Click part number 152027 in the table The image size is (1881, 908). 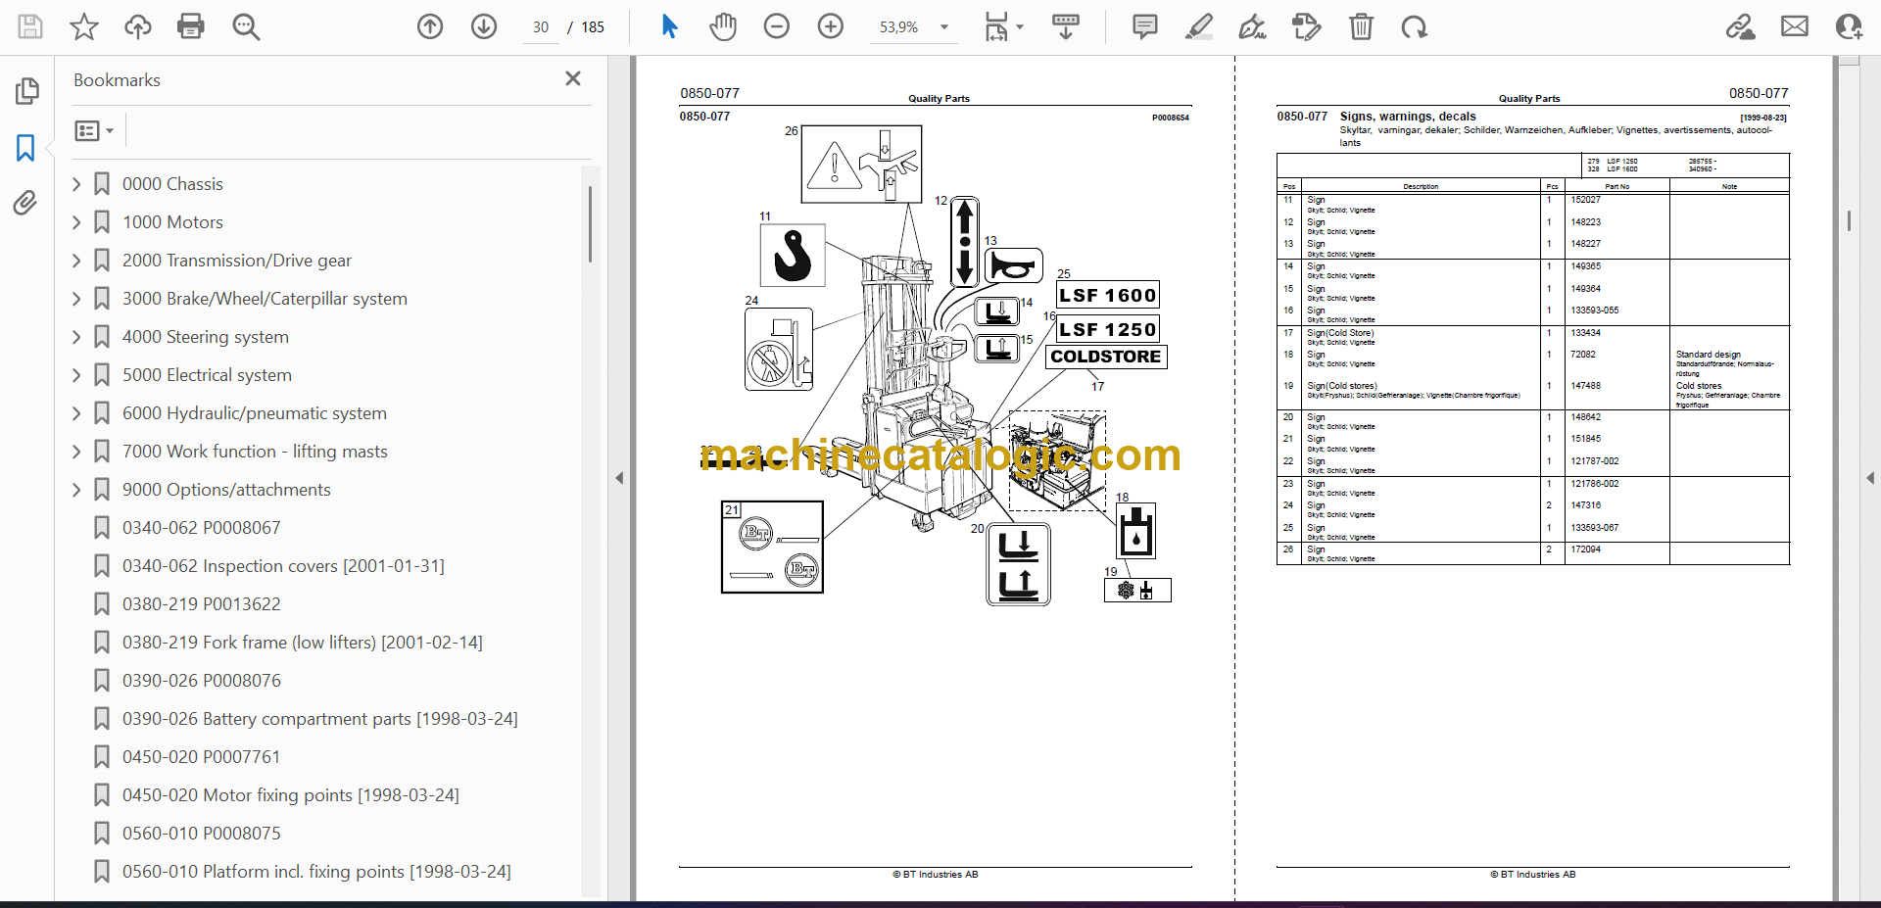point(1585,200)
